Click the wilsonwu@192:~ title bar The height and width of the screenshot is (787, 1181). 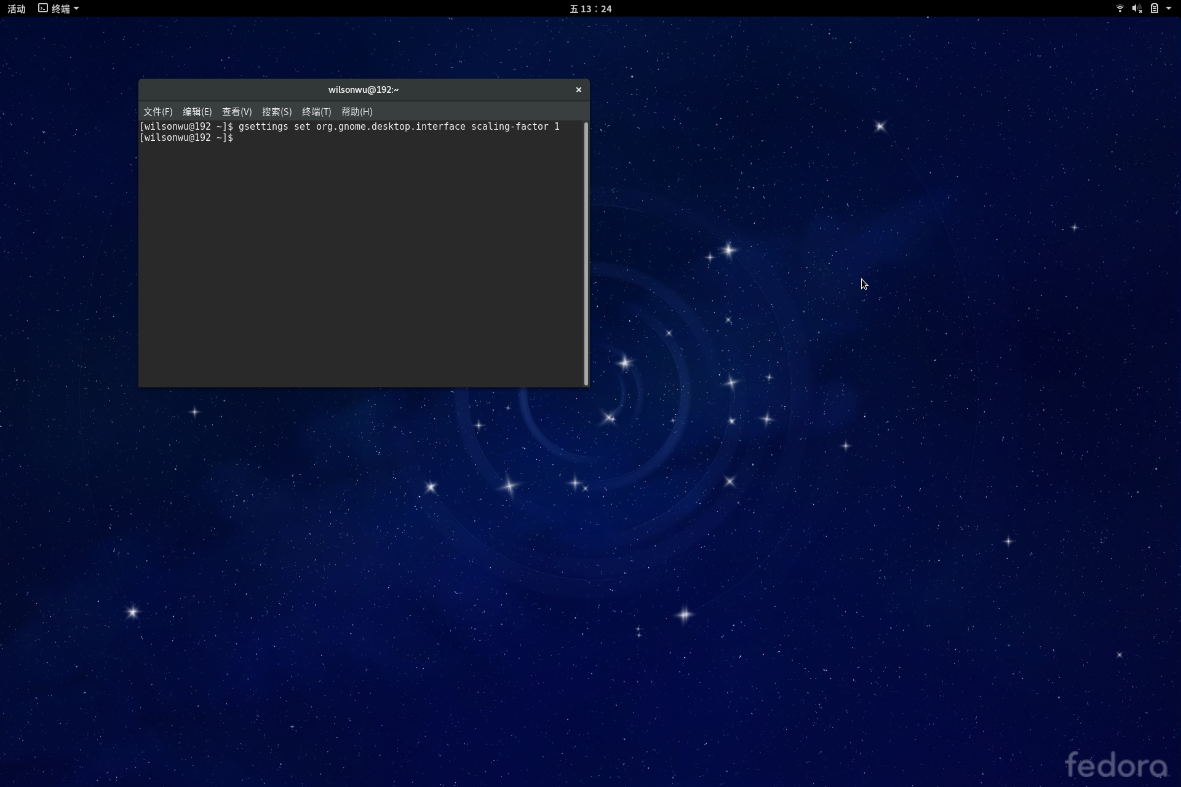coord(363,90)
